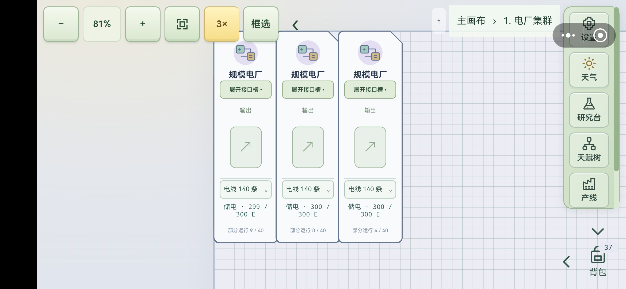626x289 pixels.
Task: Open the 研究台 research station
Action: coord(589,110)
